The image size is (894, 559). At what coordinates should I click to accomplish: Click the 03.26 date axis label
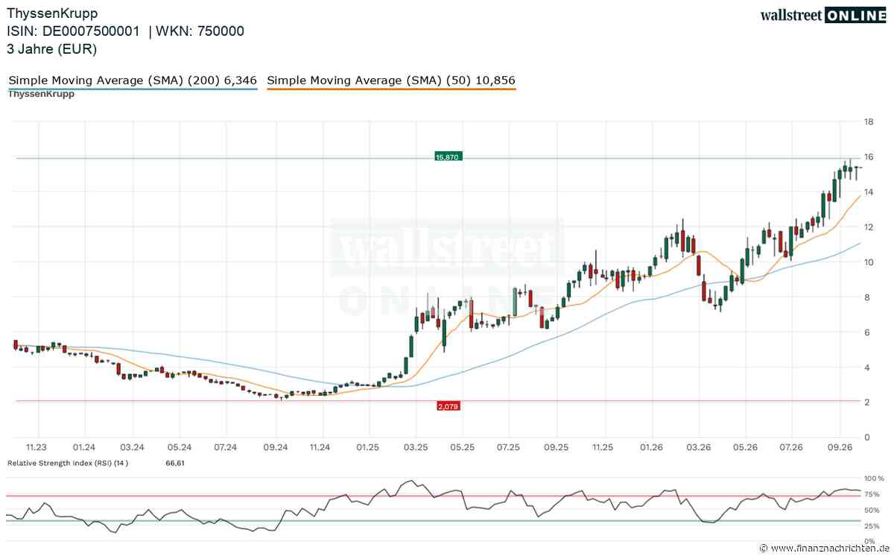699,447
